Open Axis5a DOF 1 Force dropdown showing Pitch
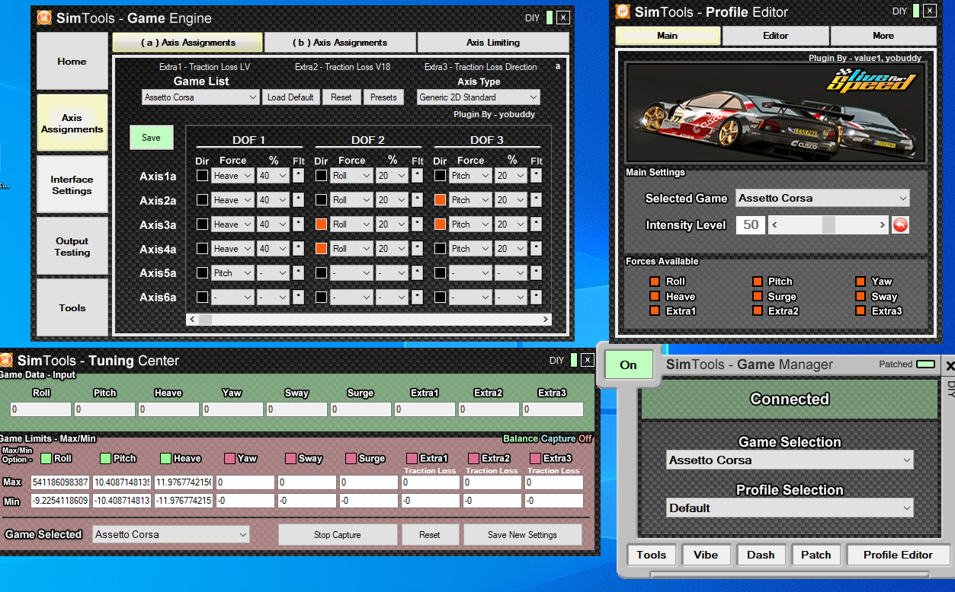The height and width of the screenshot is (592, 955). coord(232,273)
